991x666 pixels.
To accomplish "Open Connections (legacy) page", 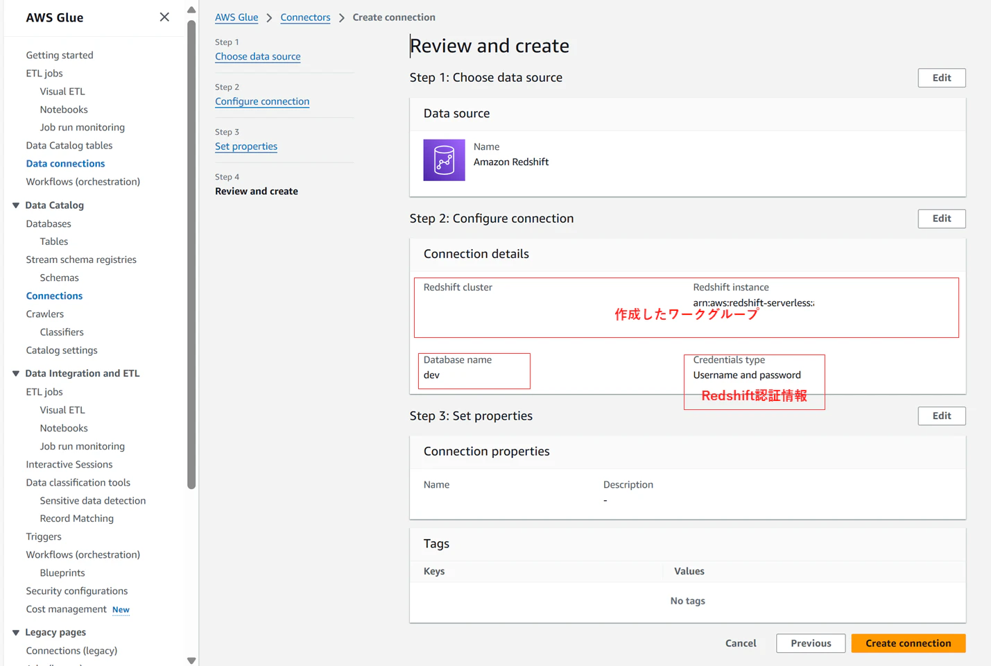I will pyautogui.click(x=71, y=651).
